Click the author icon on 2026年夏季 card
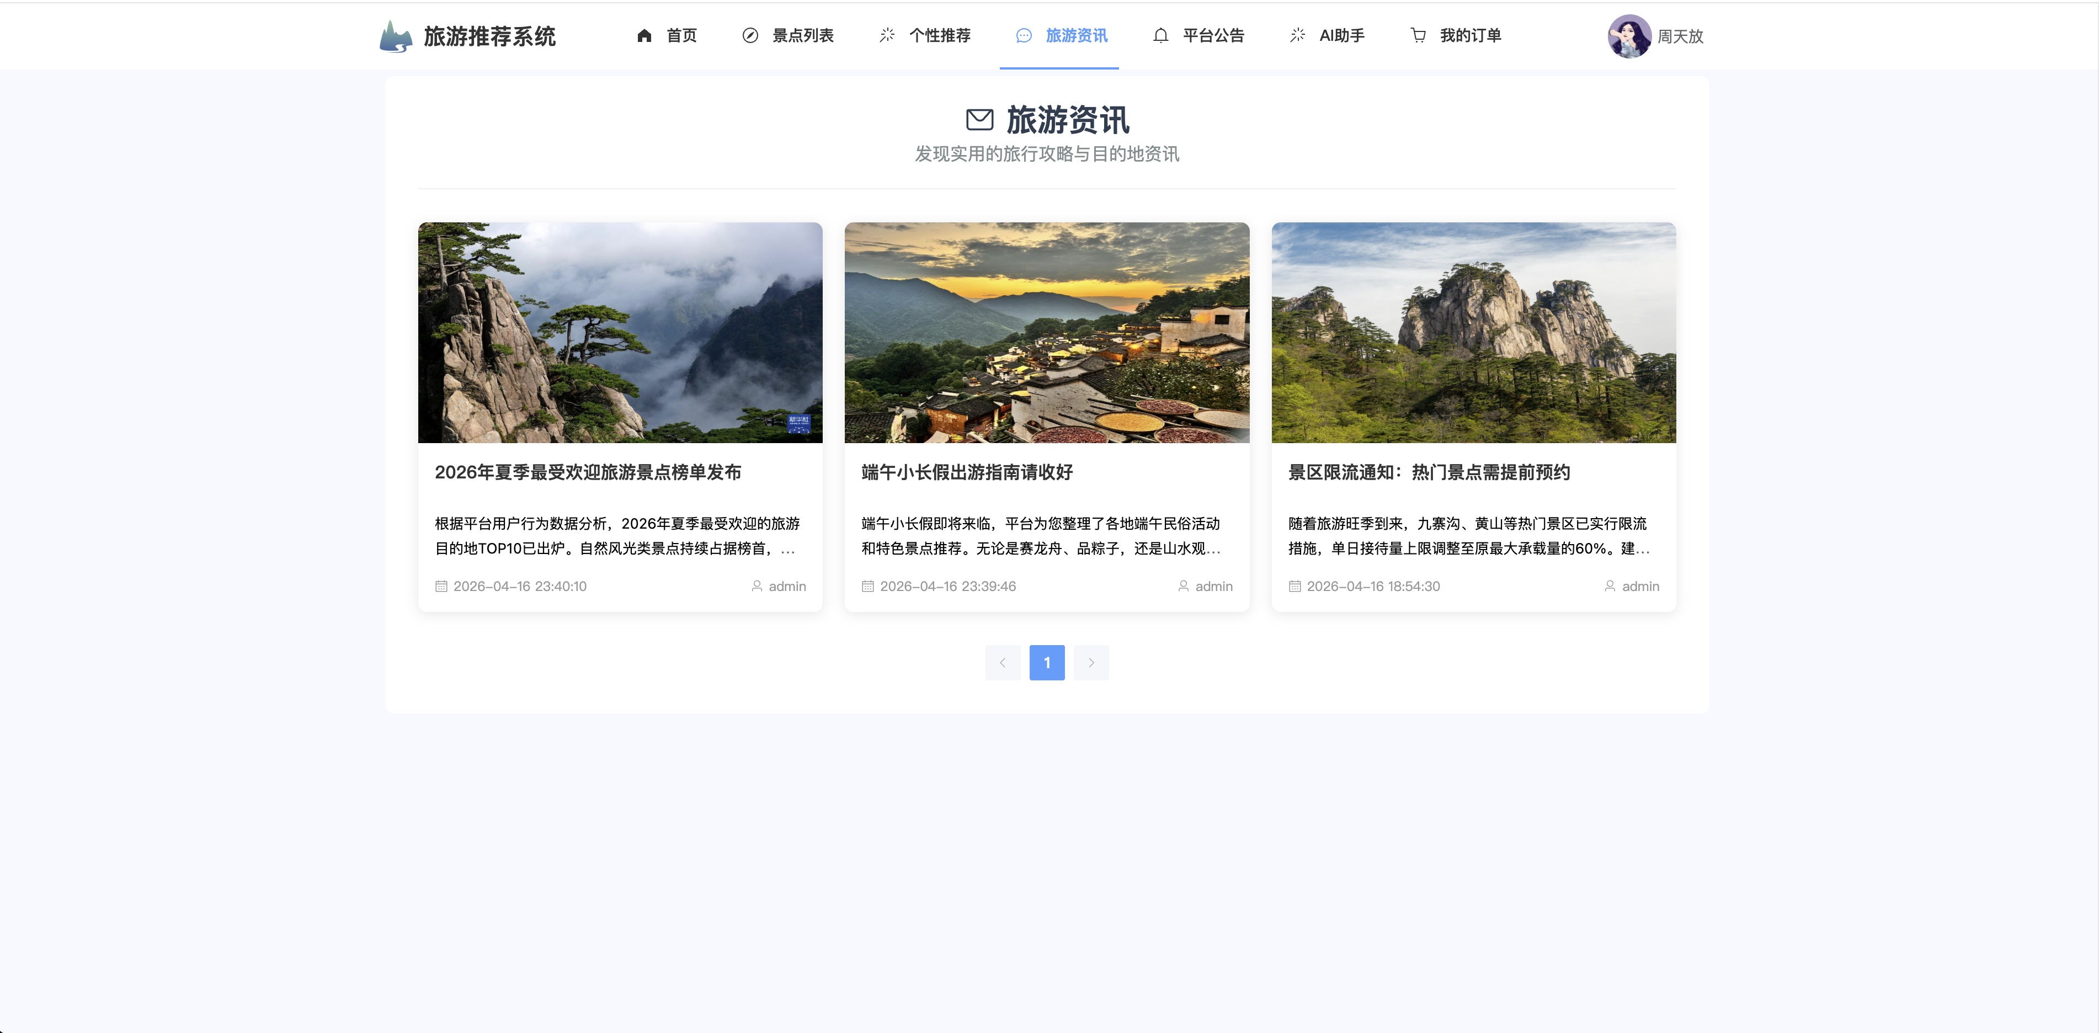The width and height of the screenshot is (2099, 1033). 757,585
